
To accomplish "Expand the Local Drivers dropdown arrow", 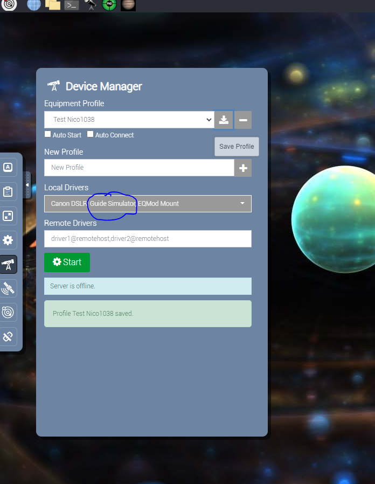I will point(242,203).
